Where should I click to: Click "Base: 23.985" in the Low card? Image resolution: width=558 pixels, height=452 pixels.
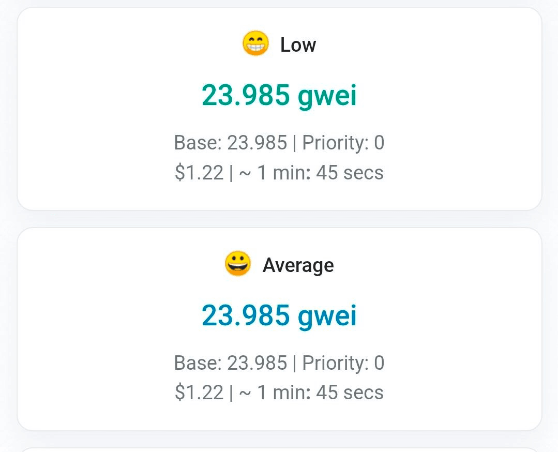(230, 143)
